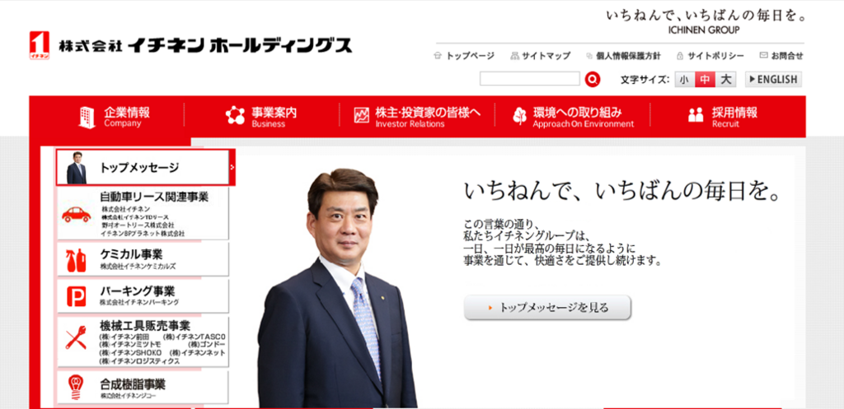
Task: Click the ICHINEN GROUP text
Action: (x=703, y=30)
